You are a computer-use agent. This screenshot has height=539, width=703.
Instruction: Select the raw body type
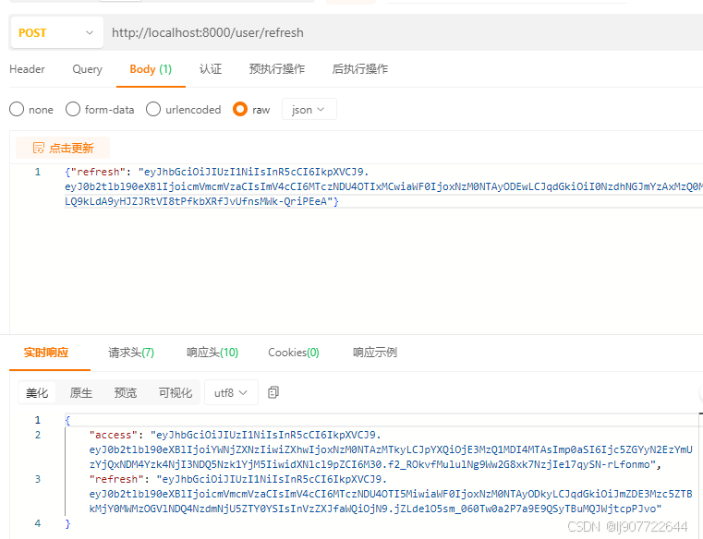coord(251,109)
